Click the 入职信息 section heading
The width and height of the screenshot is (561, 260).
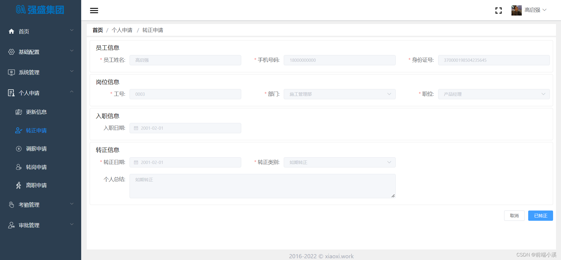(x=108, y=116)
